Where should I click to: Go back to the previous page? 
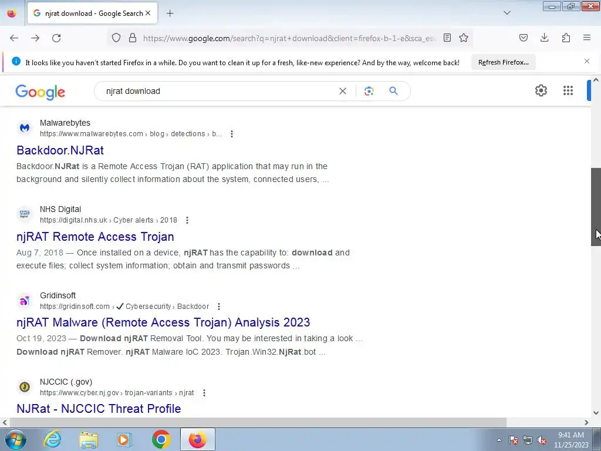[14, 38]
